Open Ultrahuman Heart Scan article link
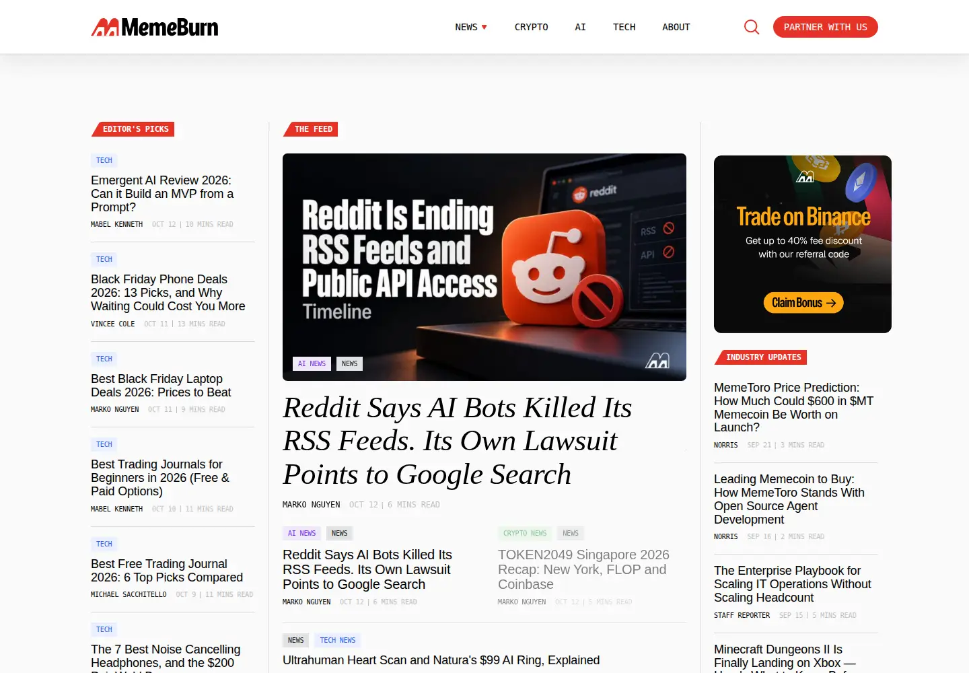 (441, 660)
